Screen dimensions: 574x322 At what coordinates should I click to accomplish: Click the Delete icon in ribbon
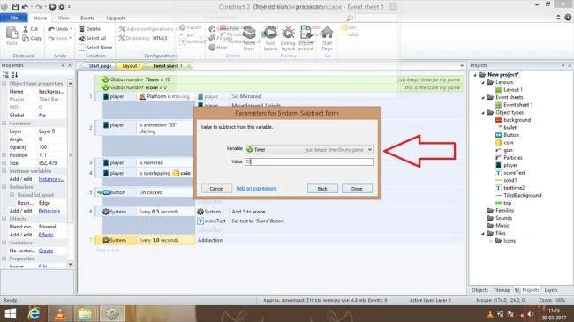point(82,29)
